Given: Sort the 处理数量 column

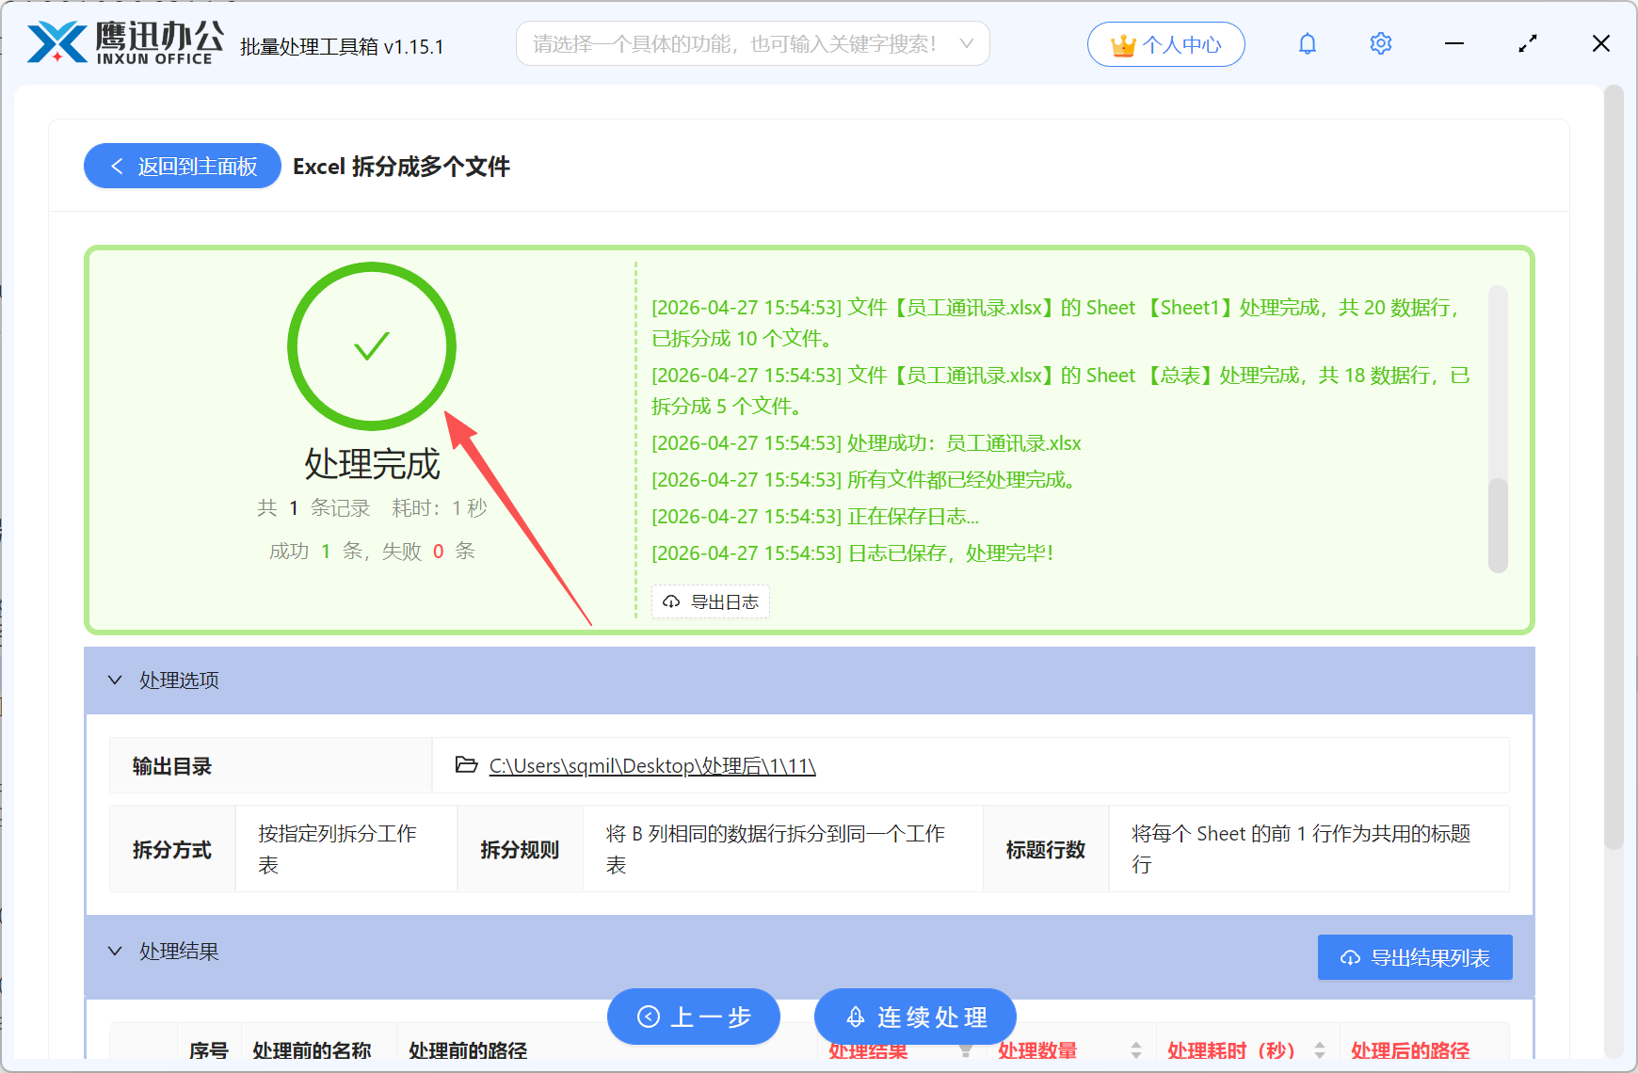Looking at the screenshot, I should coord(1136,1050).
